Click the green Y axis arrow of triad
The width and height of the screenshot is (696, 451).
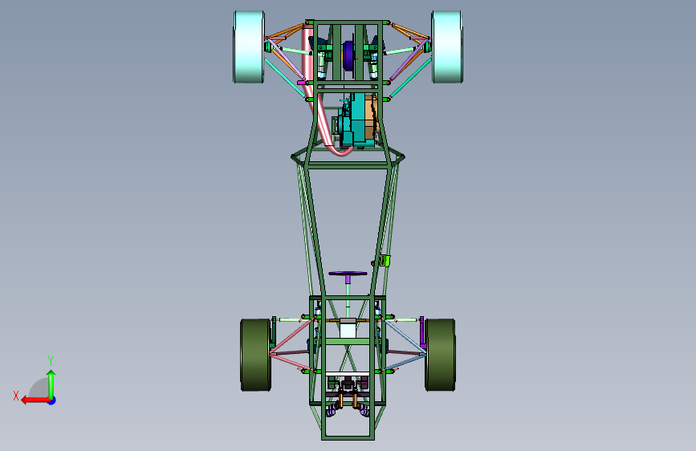click(x=51, y=384)
